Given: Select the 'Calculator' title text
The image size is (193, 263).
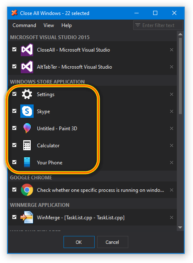Looking at the screenshot, I should (48, 145).
